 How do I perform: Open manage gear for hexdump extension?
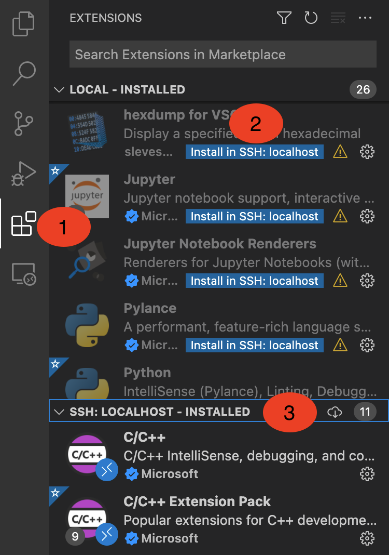click(367, 152)
